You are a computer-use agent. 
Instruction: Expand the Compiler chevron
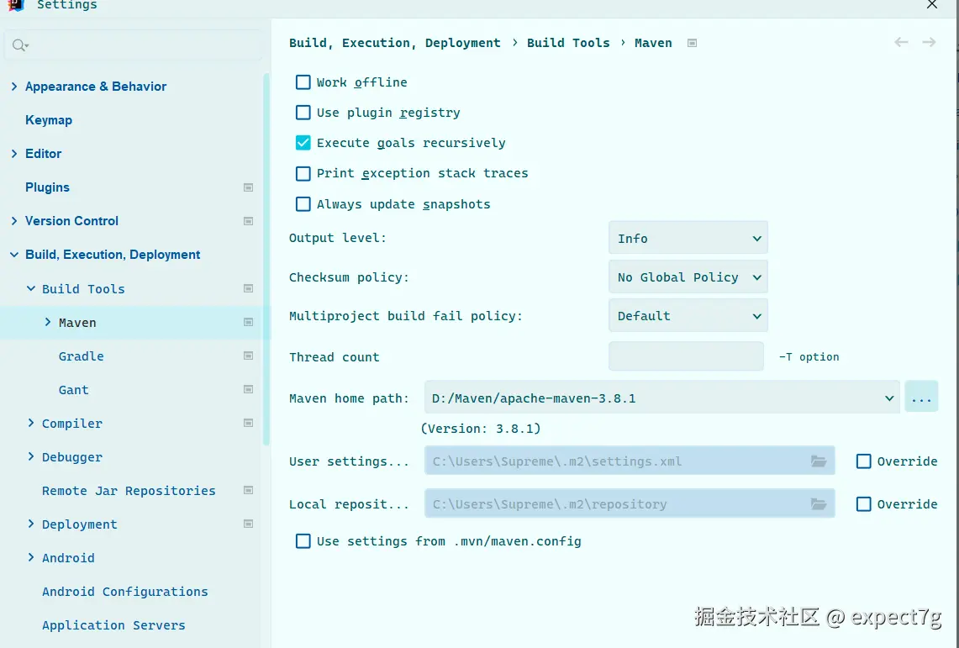(30, 423)
